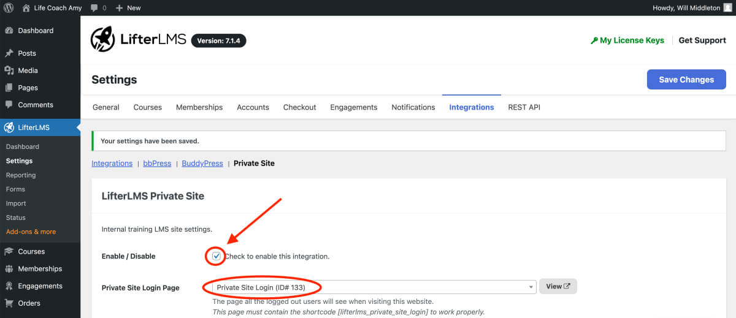Click the 'Your settings have been saved.' notice
This screenshot has width=736, height=318.
(408, 141)
